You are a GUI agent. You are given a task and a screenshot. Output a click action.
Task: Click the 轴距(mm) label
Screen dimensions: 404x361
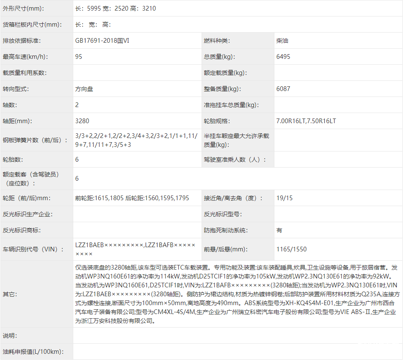coord(17,121)
